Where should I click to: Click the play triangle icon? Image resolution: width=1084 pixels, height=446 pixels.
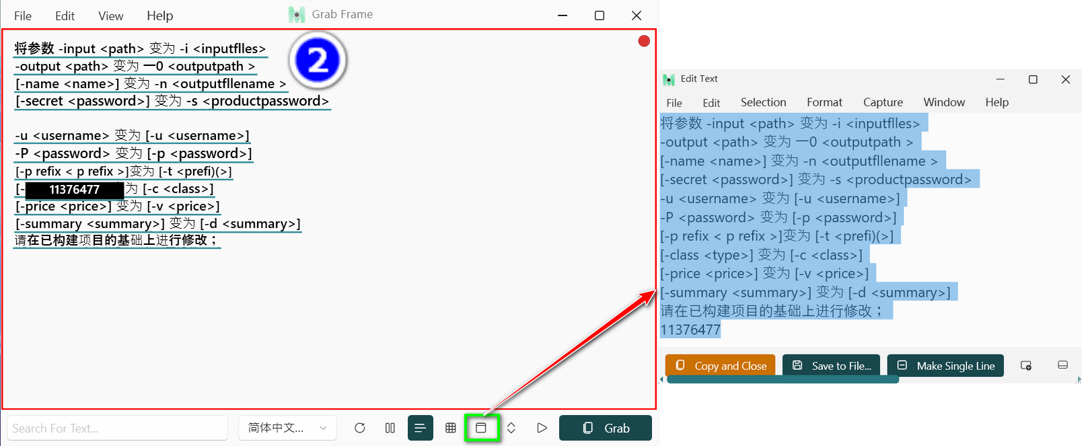click(542, 428)
